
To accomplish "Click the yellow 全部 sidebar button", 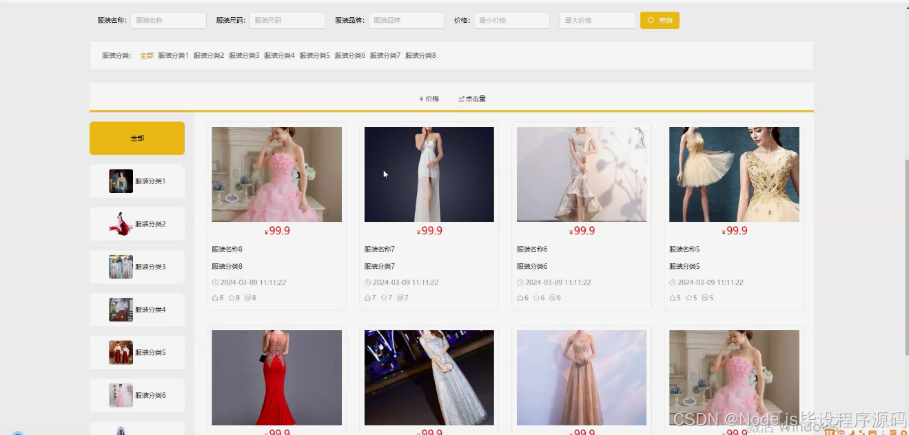I will tap(137, 139).
